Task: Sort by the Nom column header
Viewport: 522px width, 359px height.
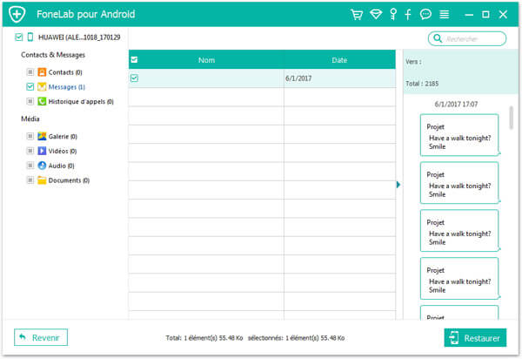Action: coord(206,60)
